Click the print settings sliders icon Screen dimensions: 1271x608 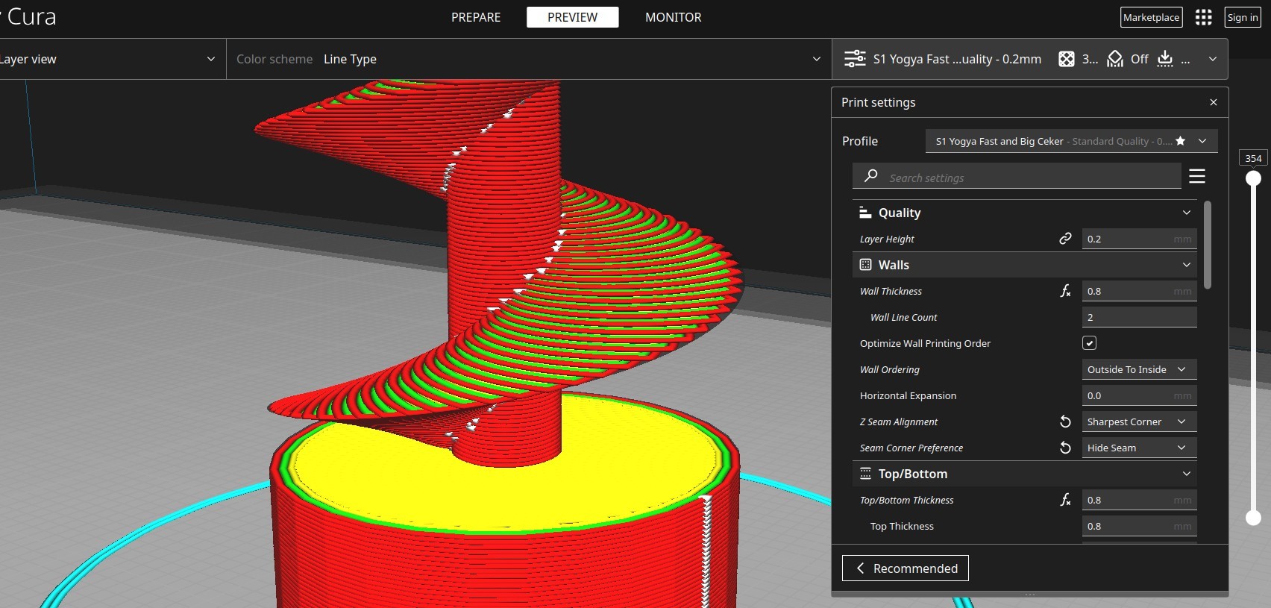[x=855, y=59]
